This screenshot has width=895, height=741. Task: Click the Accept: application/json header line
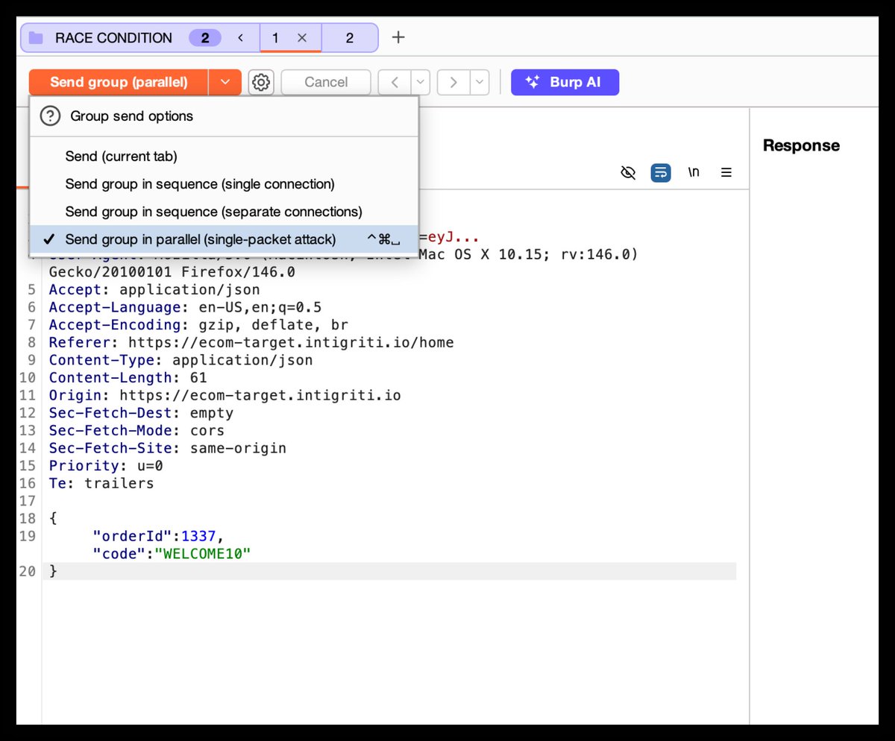coord(154,290)
